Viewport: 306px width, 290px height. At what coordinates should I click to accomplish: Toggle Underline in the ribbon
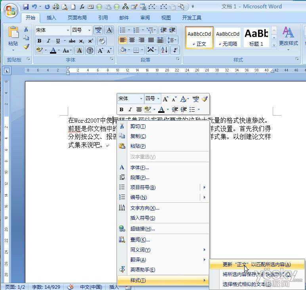[x=58, y=41]
